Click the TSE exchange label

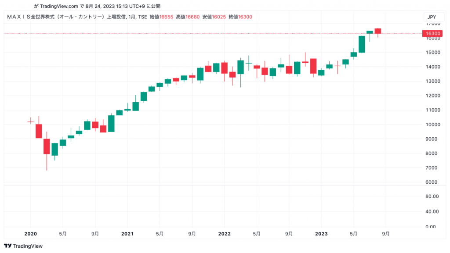[142, 17]
